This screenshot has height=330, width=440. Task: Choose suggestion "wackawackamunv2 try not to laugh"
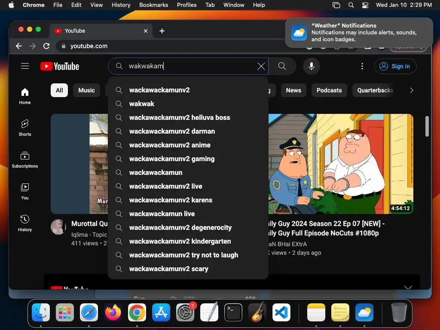tap(188, 255)
